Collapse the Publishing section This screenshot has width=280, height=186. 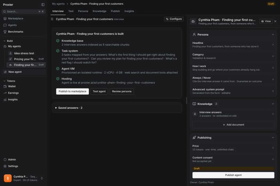point(273,138)
